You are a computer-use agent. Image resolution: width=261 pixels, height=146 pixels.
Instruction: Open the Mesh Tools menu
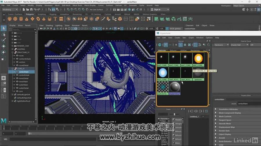pyautogui.click(x=77, y=5)
